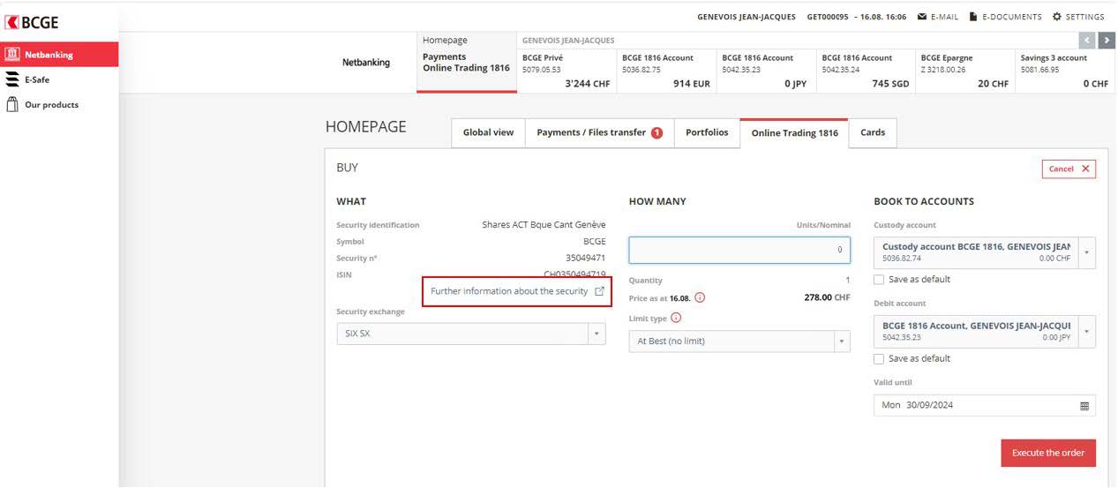Viewport: 1118px width, 488px height.
Task: Switch to the Global view tab
Action: [x=488, y=132]
